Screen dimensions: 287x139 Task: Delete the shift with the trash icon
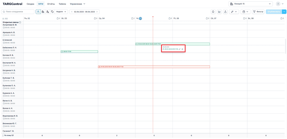click(182, 49)
